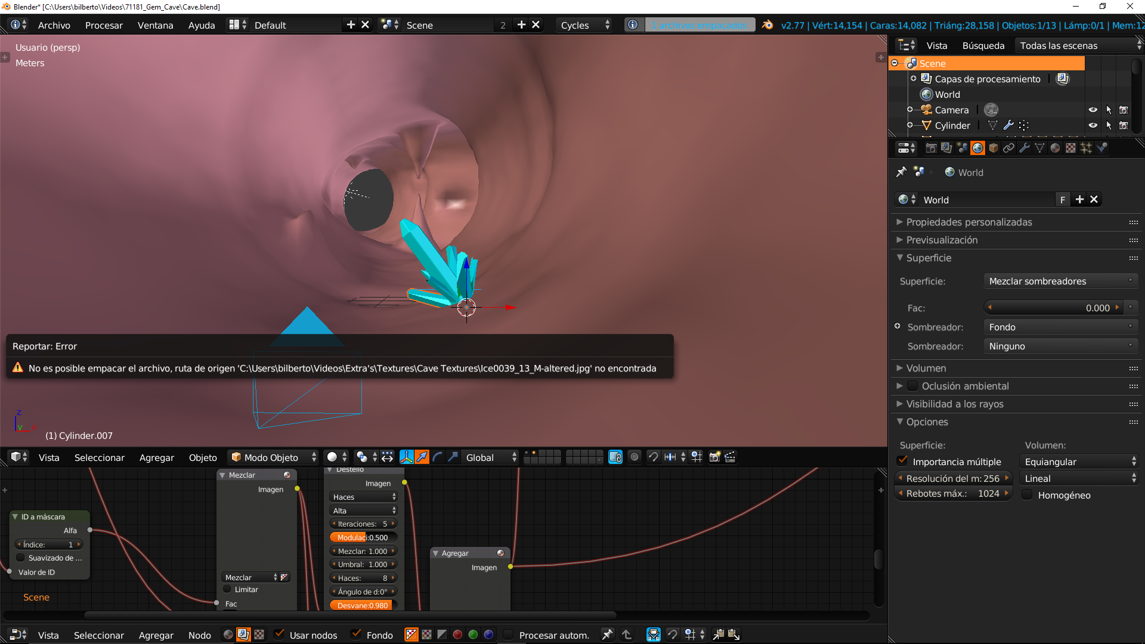Open the Render properties tab

pyautogui.click(x=931, y=148)
